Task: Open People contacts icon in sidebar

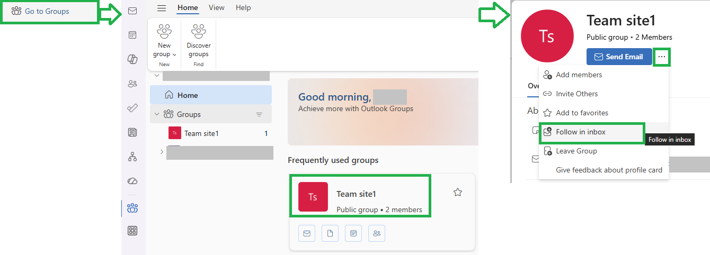Action: pos(132,84)
